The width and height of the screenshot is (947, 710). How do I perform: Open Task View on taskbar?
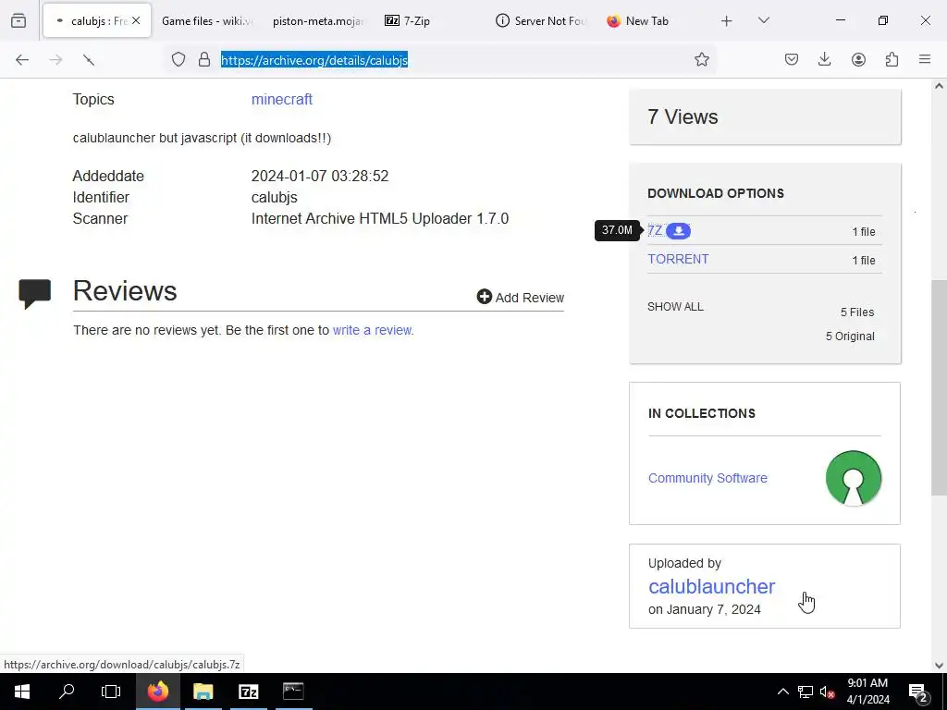[111, 692]
